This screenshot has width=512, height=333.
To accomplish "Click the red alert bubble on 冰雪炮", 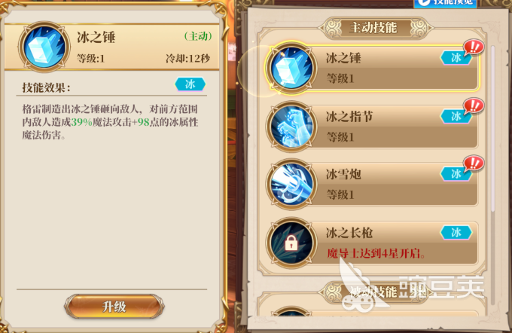I will click(x=474, y=163).
